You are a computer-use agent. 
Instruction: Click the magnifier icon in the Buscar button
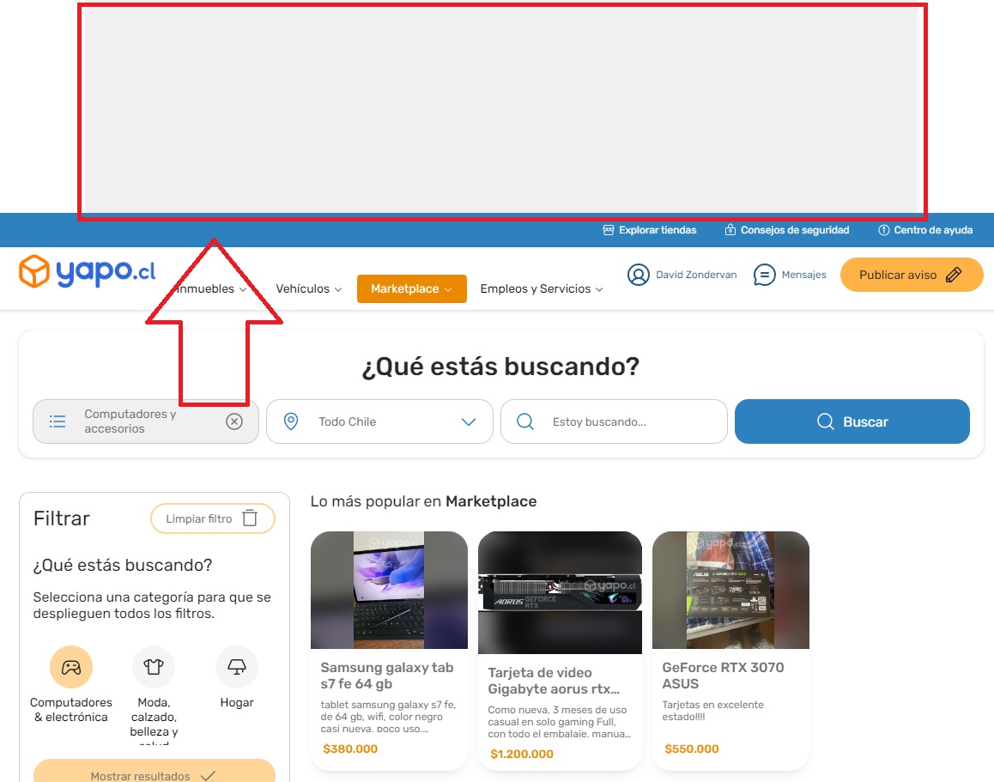(825, 421)
